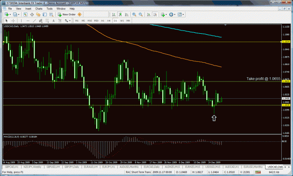
Task: Set timeframe to M5
Action: coord(83,21)
